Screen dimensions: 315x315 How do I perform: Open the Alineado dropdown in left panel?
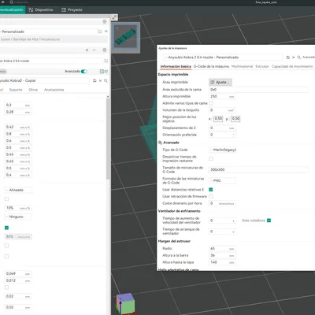pos(18,190)
